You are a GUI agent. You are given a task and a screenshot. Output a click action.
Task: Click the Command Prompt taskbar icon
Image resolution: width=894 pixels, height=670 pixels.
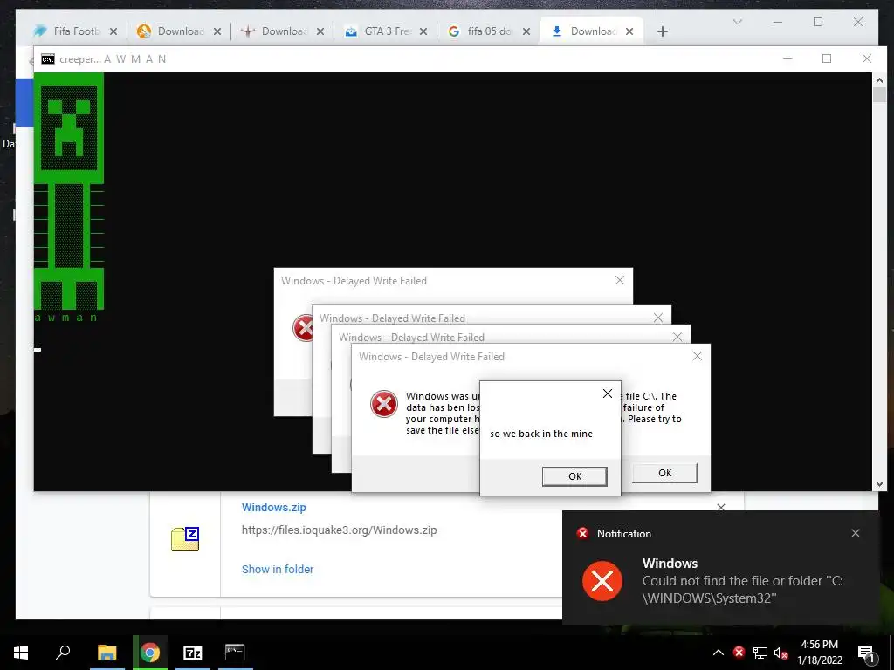tap(235, 653)
